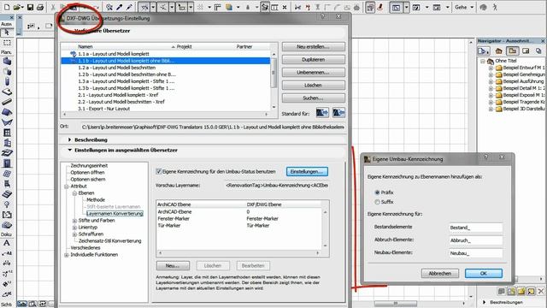
Task: Select the Shell tool in the toolbox
Action: [x=7, y=122]
